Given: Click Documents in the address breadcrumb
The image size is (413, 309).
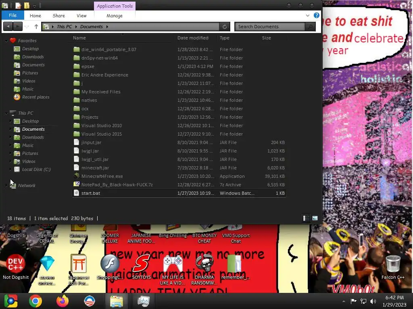Looking at the screenshot, I should 92,27.
